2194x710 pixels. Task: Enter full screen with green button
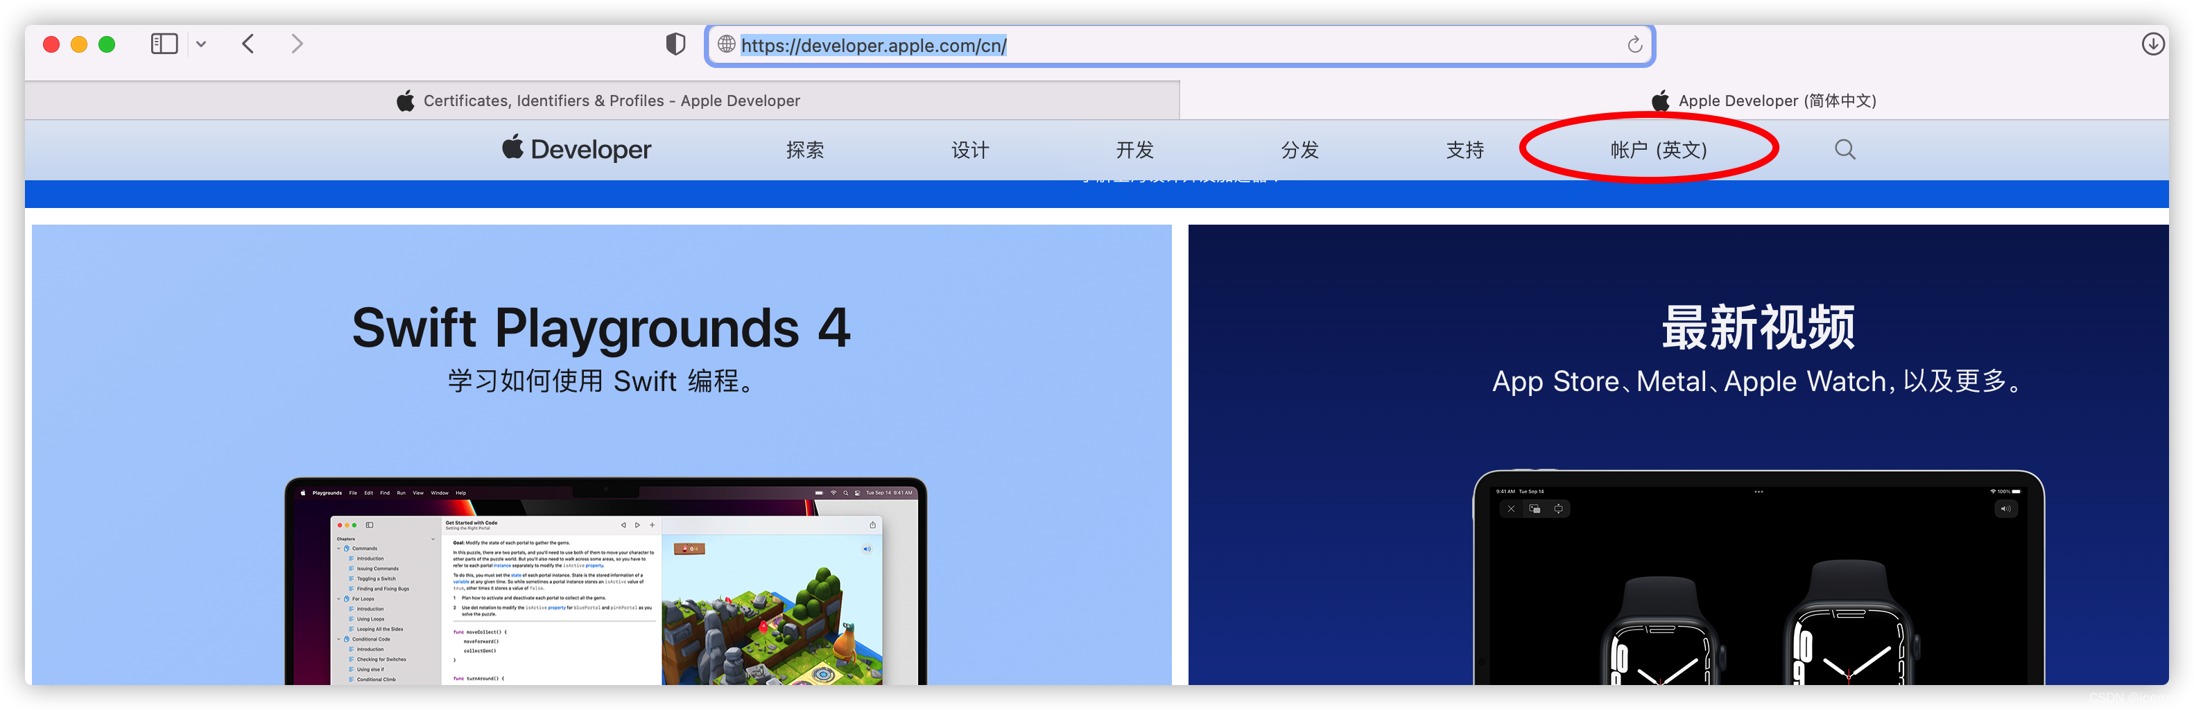pos(107,44)
